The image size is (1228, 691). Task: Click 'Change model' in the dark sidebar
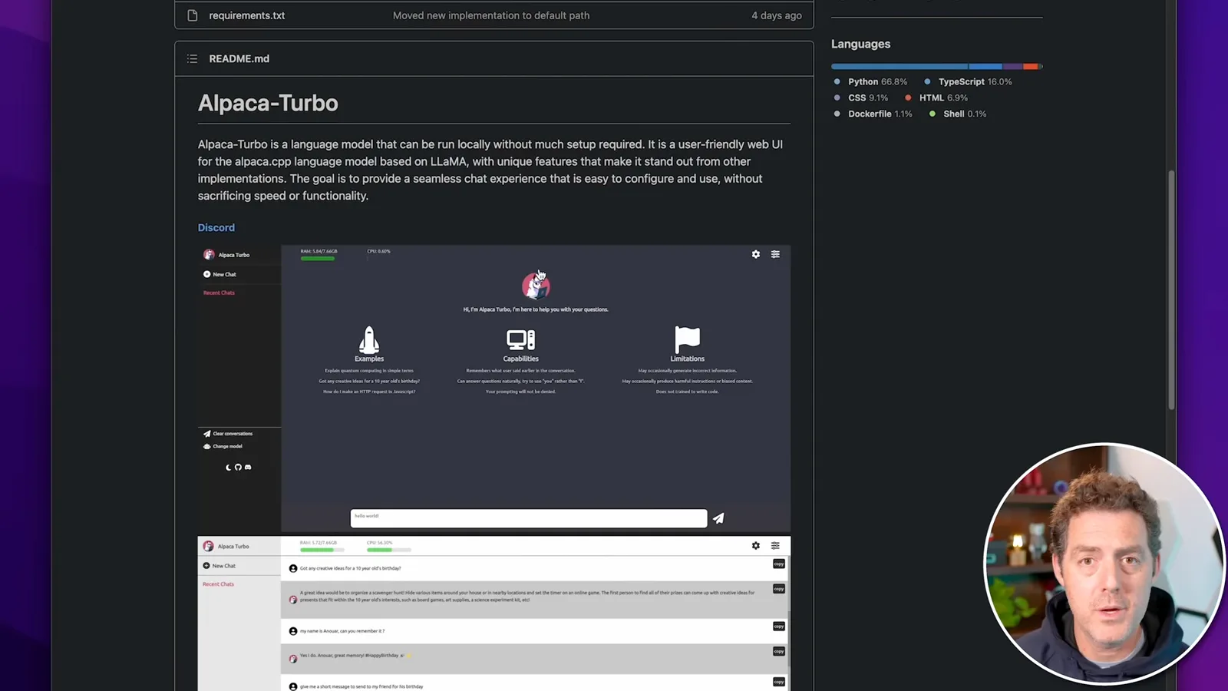click(x=223, y=446)
